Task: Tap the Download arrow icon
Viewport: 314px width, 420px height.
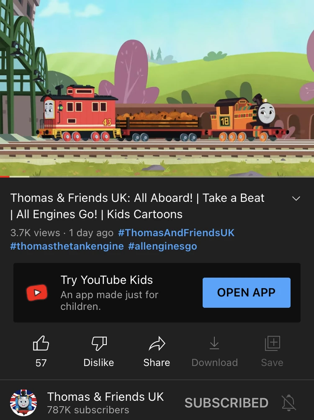Action: tap(214, 343)
